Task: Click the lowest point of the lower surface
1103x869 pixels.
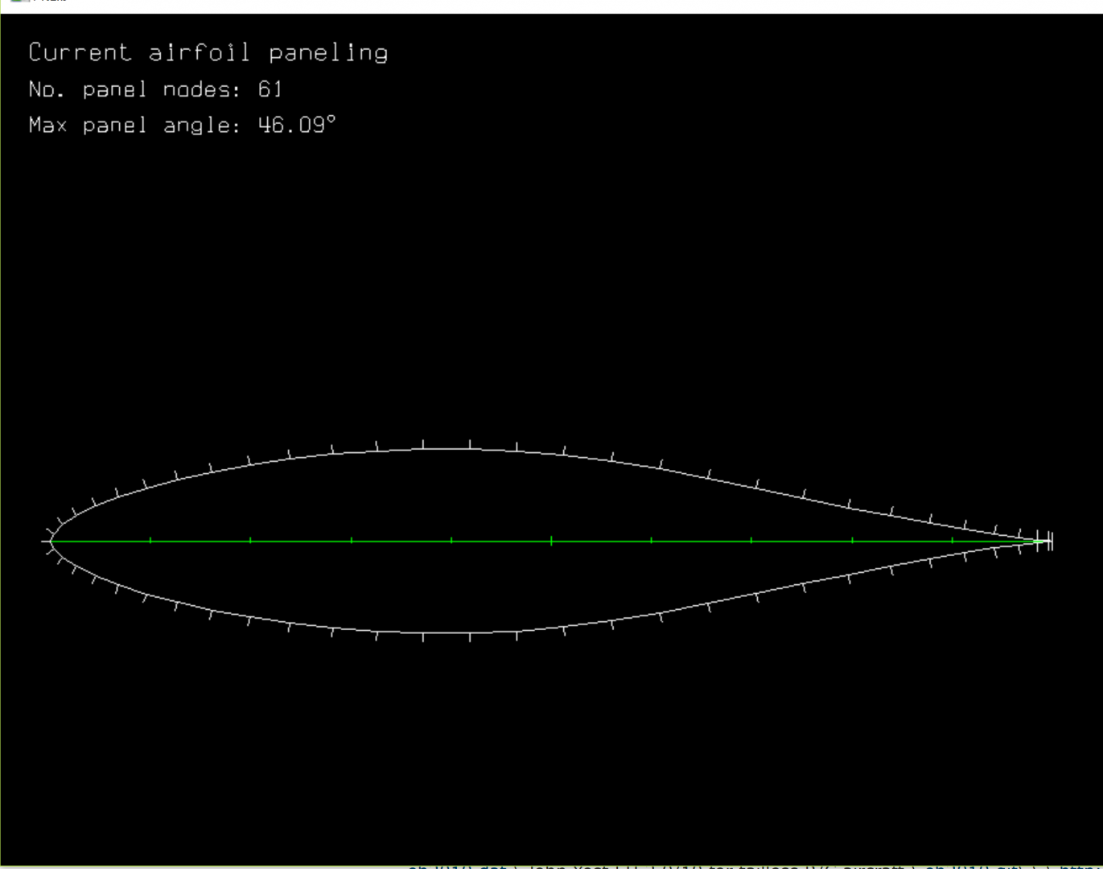Action: pos(447,633)
